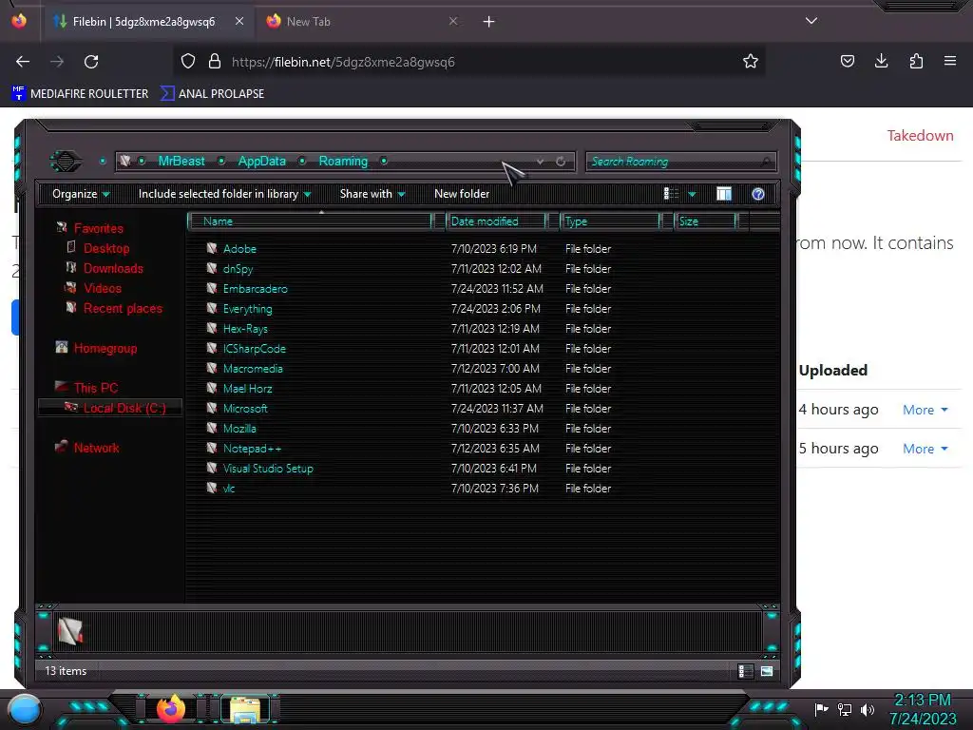This screenshot has width=973, height=730.
Task: Open the Organize menu
Action: [81, 194]
